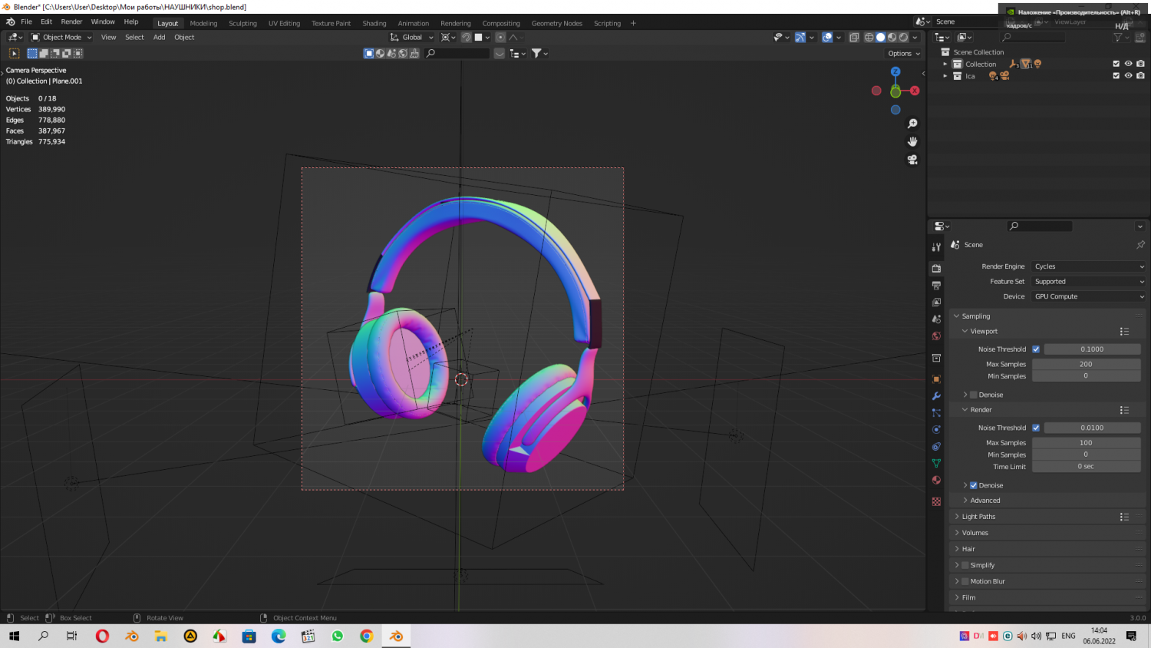The width and height of the screenshot is (1151, 648).
Task: Open the World Properties tab
Action: click(936, 336)
